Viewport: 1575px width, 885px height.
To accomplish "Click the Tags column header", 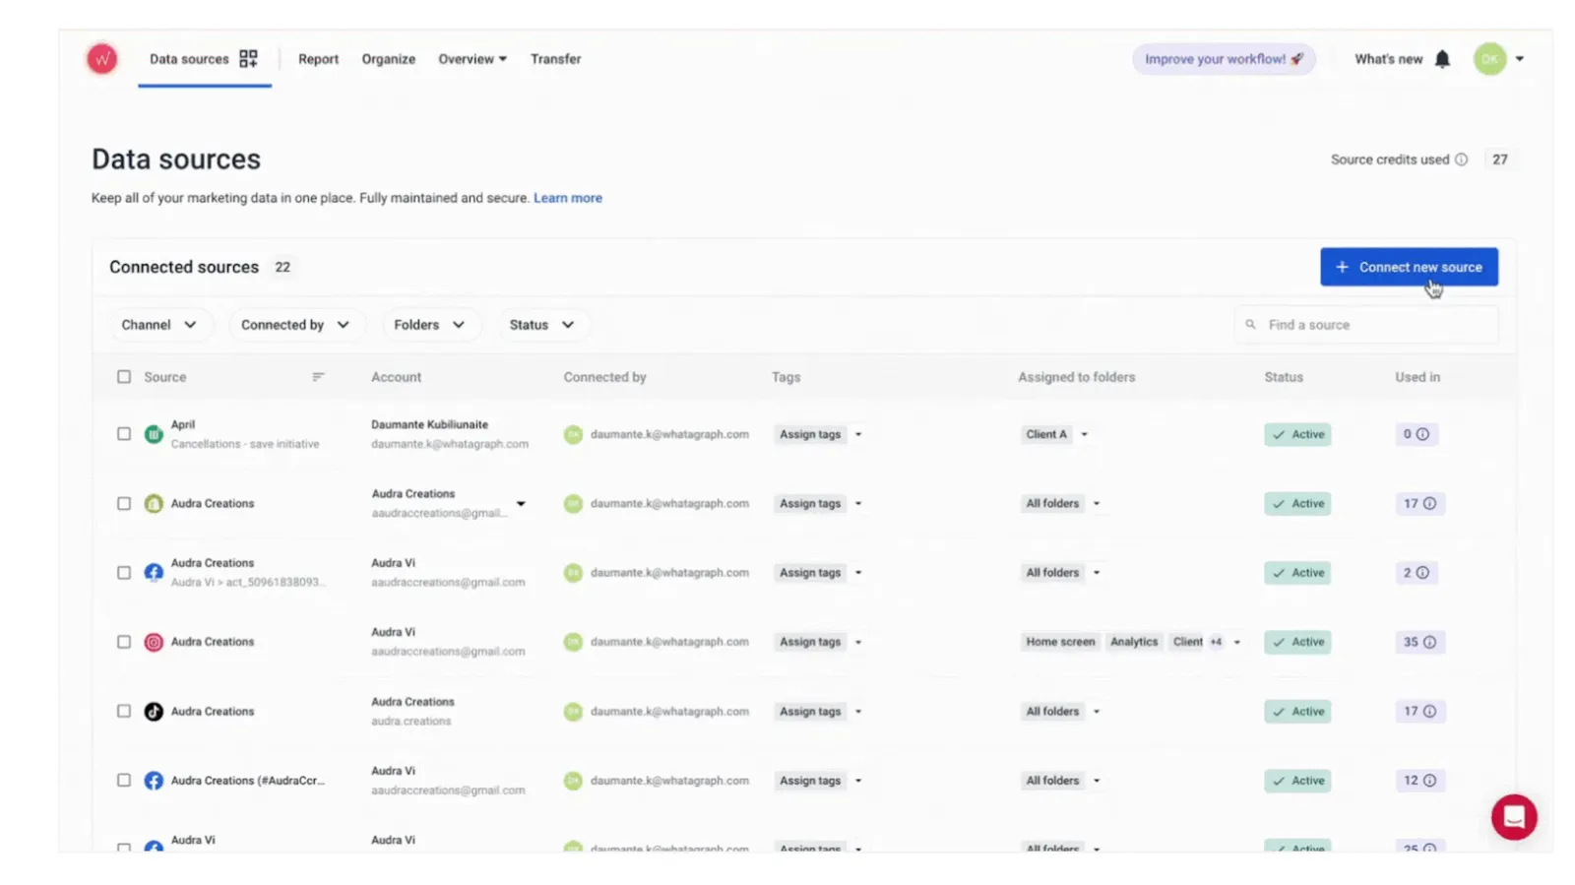I will [786, 377].
